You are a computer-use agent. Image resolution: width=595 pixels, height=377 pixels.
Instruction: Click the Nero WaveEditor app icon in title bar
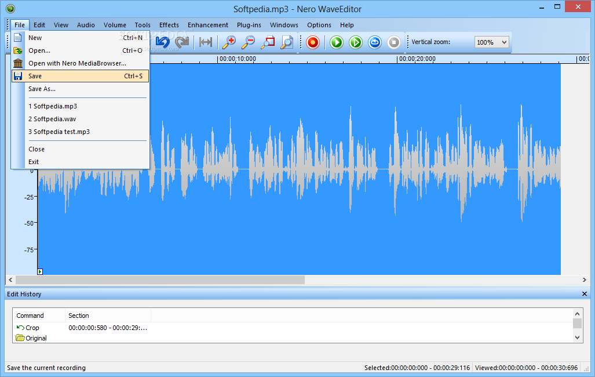click(x=10, y=8)
